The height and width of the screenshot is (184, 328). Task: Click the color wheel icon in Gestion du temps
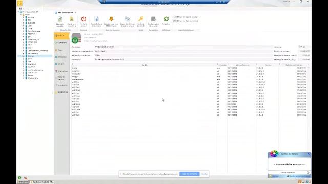[x=274, y=154]
